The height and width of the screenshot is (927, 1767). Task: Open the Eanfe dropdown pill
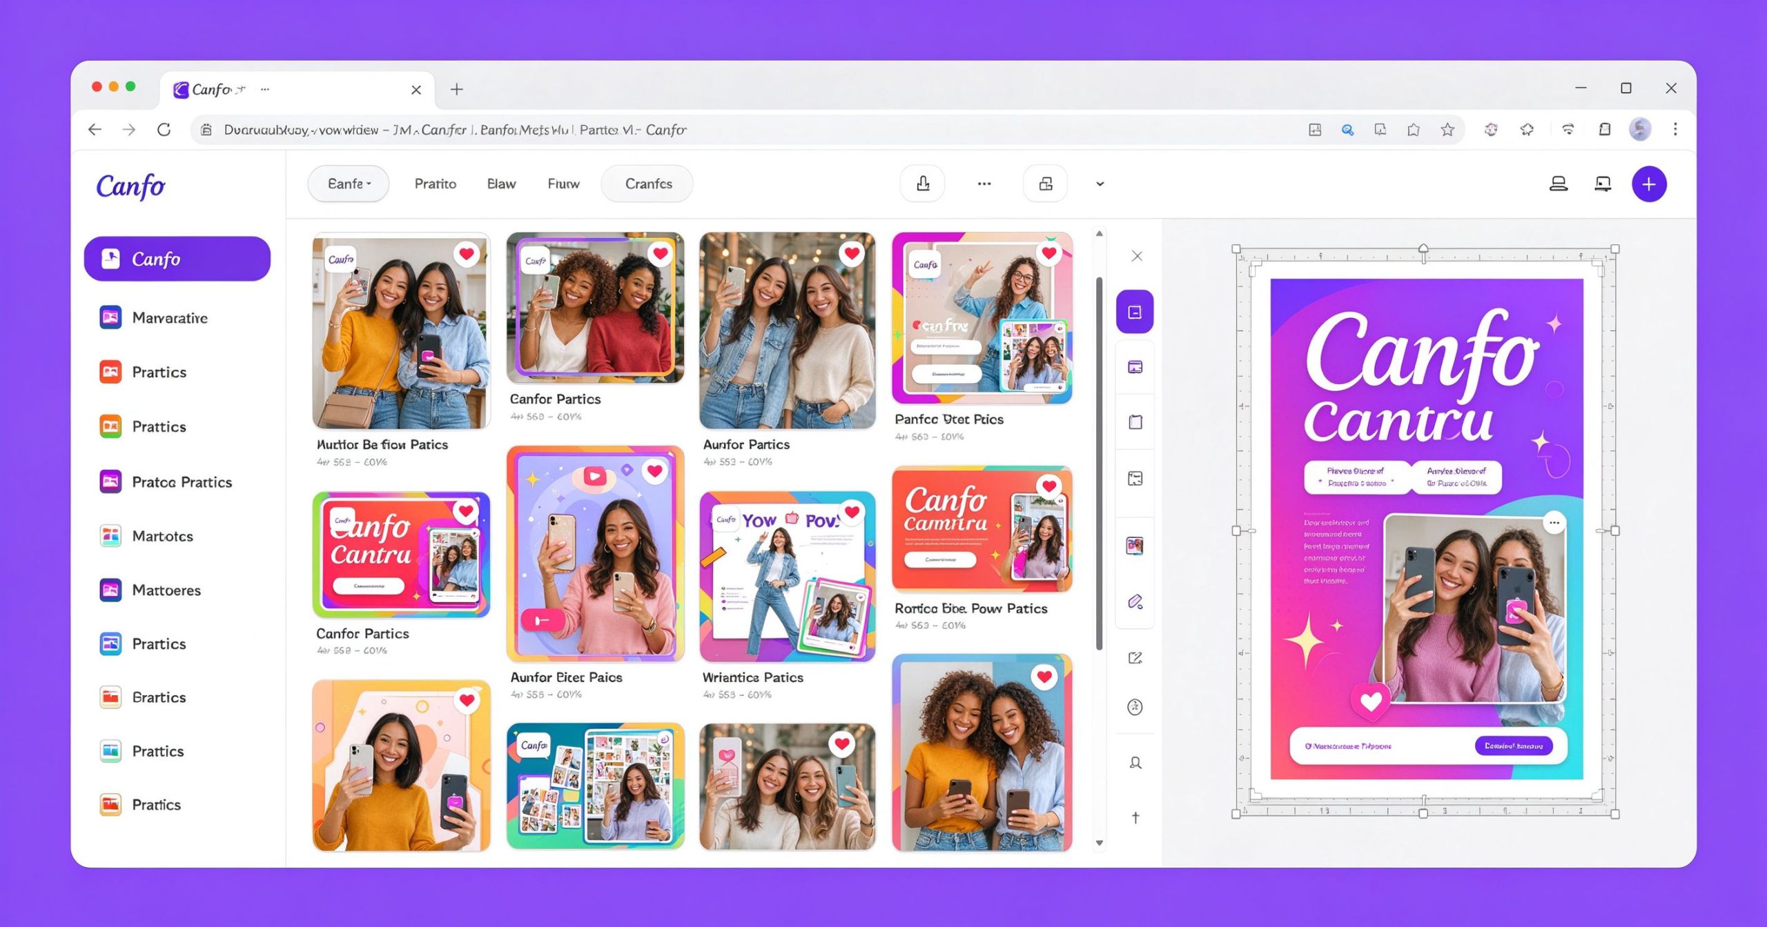click(x=349, y=183)
